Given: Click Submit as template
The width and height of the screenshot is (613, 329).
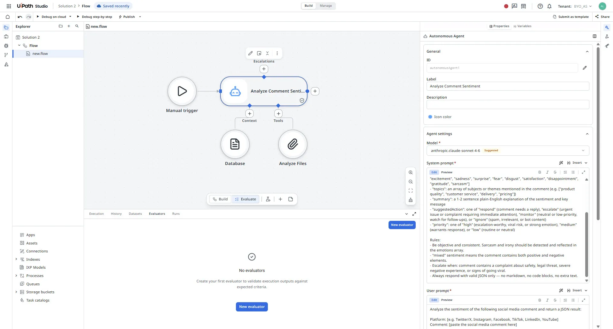Looking at the screenshot, I should pyautogui.click(x=571, y=17).
